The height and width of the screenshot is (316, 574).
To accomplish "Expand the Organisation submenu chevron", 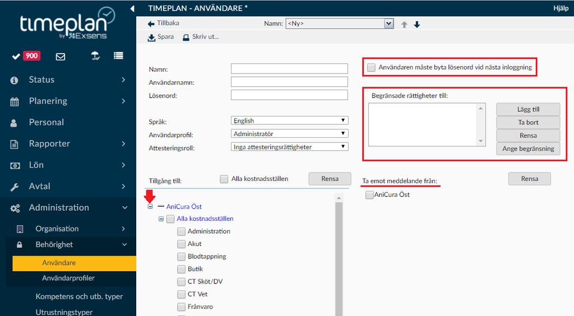I will coord(123,229).
